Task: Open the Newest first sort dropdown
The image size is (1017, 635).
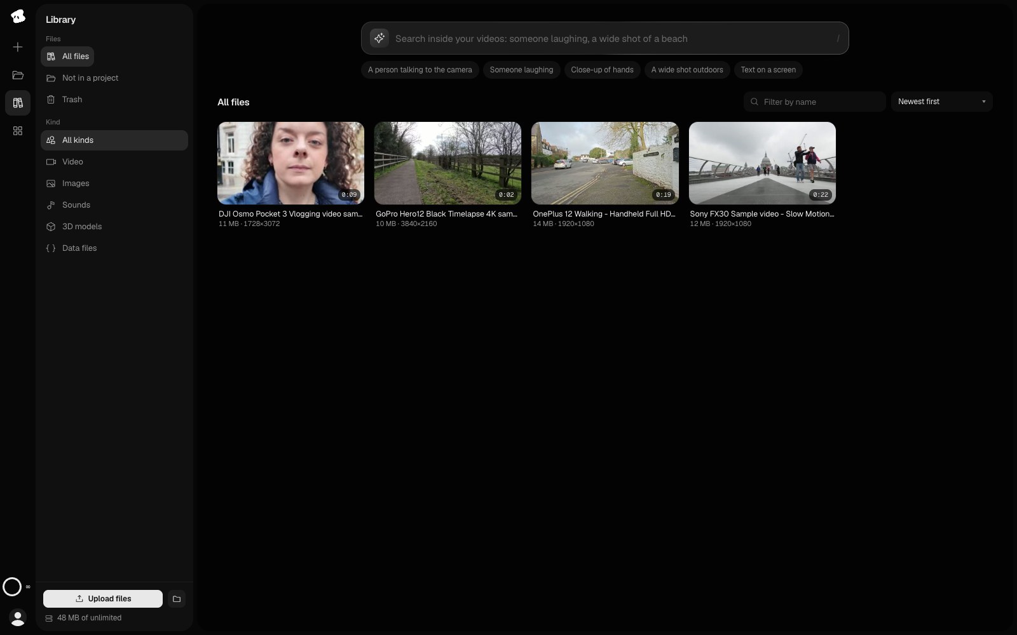Action: tap(941, 102)
